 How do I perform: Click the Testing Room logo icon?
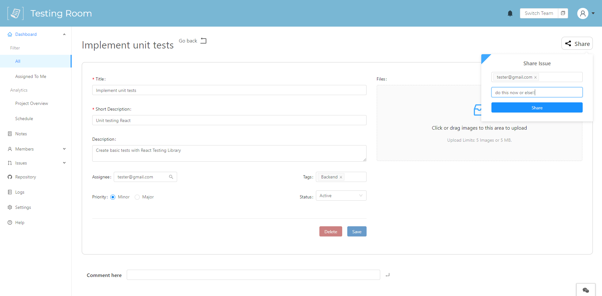click(x=16, y=13)
